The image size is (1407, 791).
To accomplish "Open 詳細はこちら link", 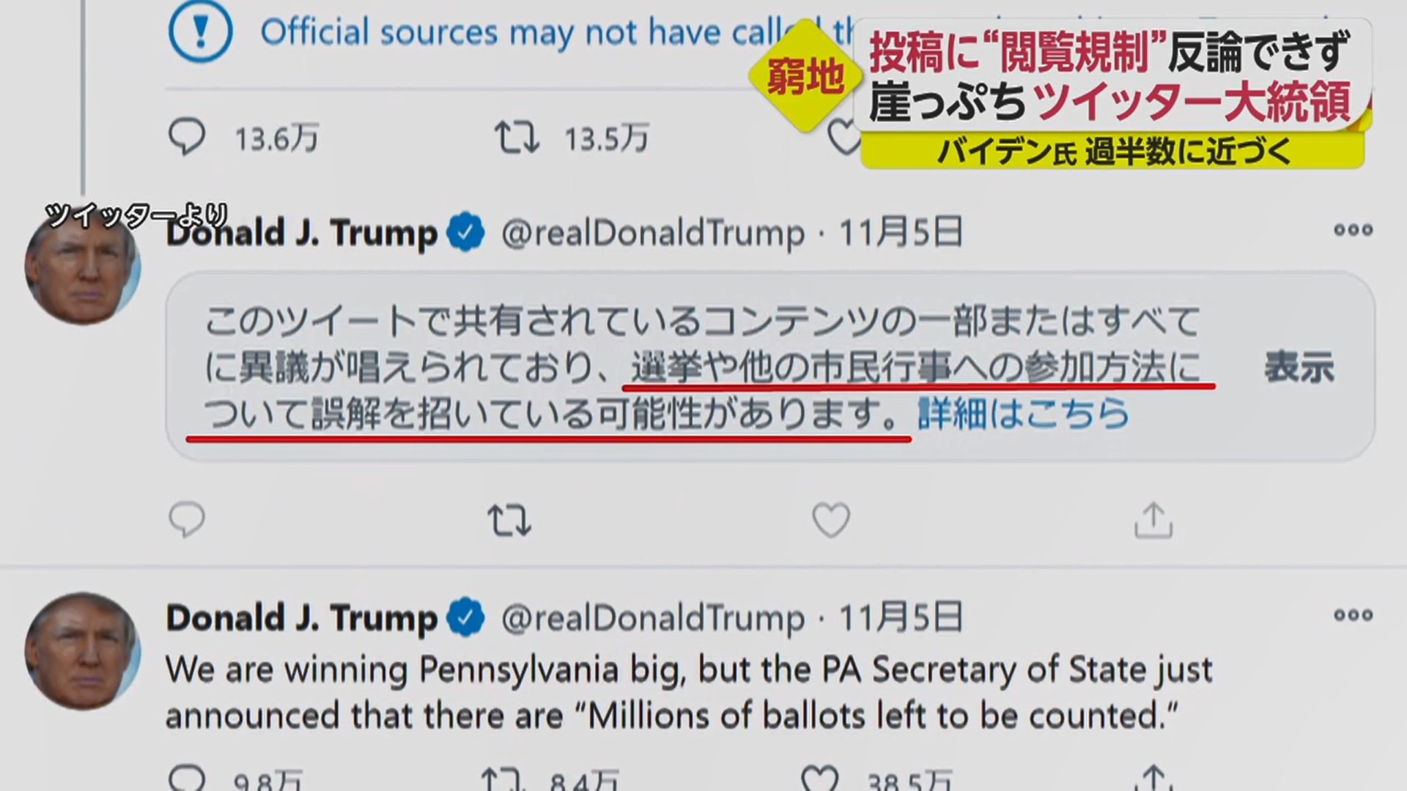I will (1023, 414).
